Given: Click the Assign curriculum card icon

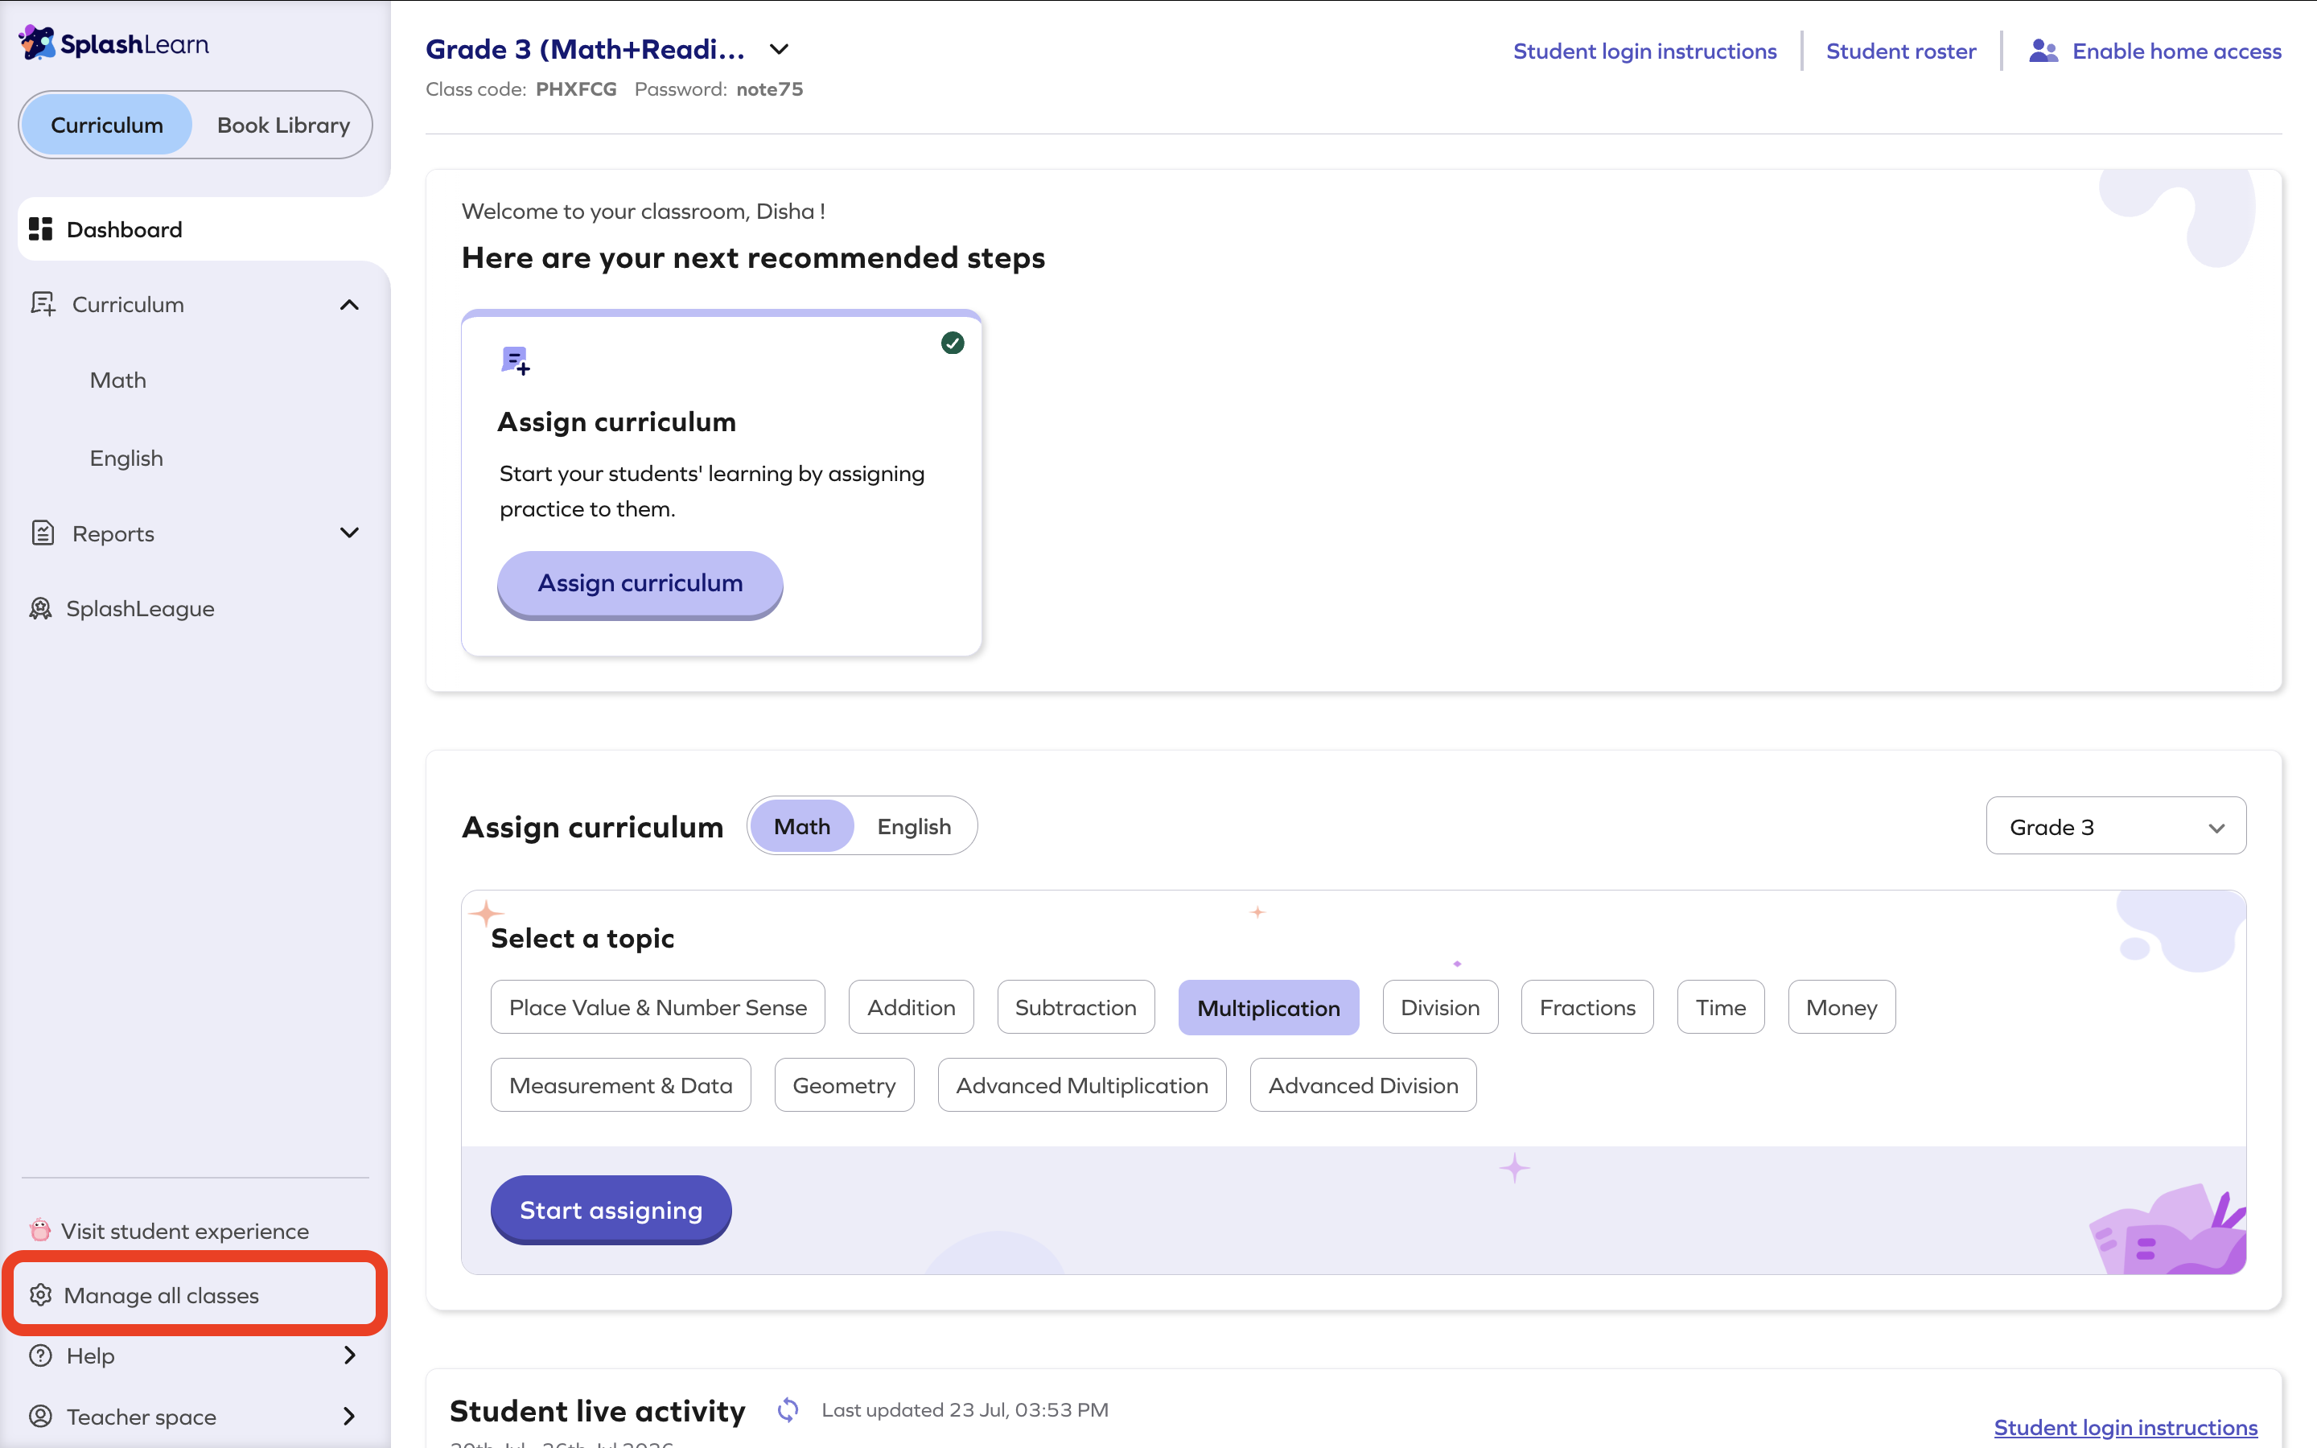Looking at the screenshot, I should [x=515, y=360].
